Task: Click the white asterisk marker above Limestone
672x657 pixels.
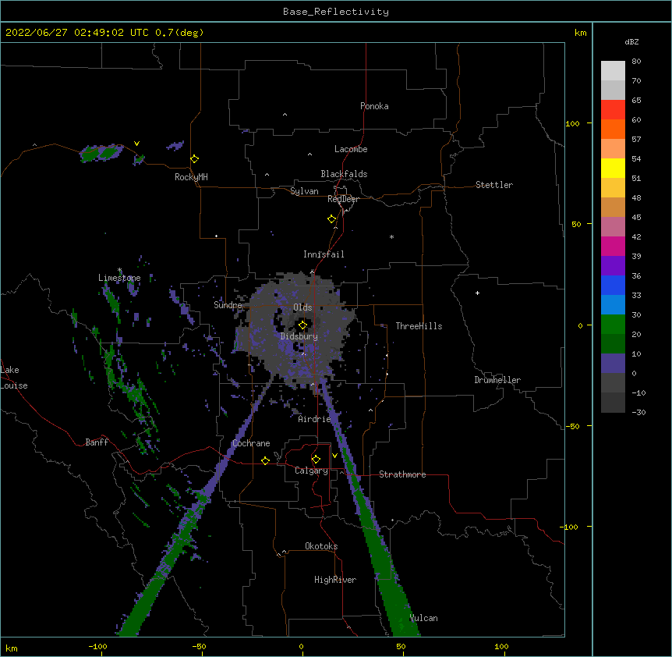Action: (x=119, y=270)
